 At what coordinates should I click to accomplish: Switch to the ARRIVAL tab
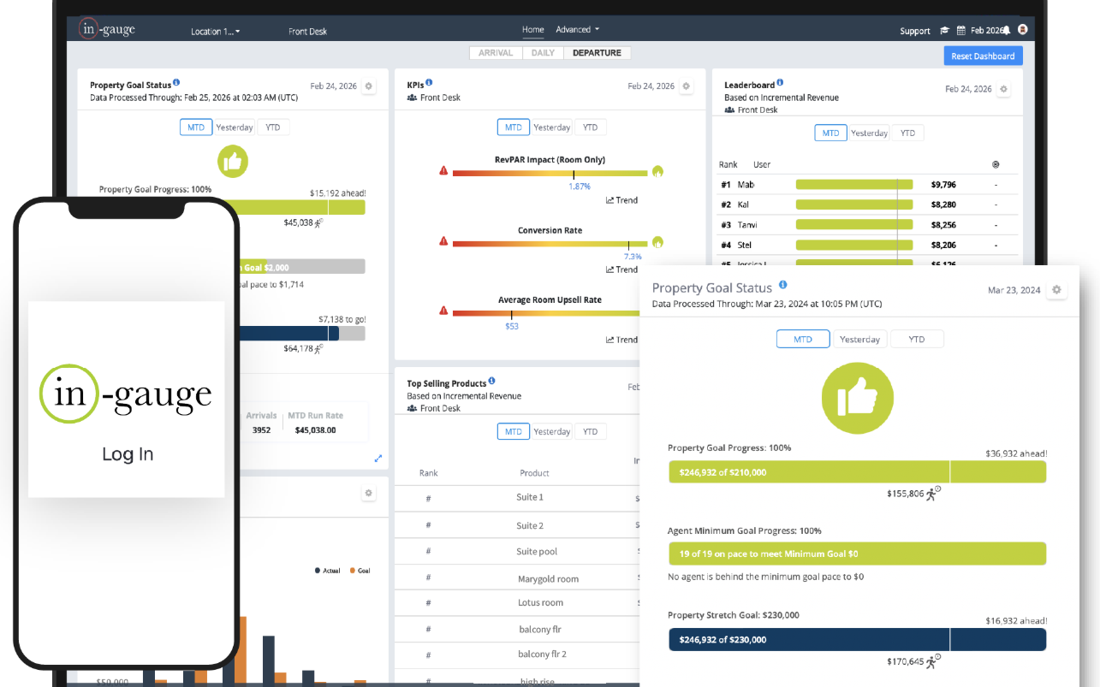coord(496,53)
